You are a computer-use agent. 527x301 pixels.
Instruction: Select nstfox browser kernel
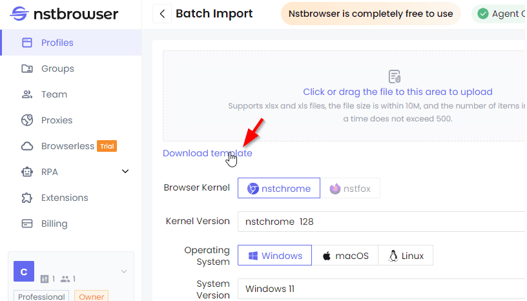(350, 188)
